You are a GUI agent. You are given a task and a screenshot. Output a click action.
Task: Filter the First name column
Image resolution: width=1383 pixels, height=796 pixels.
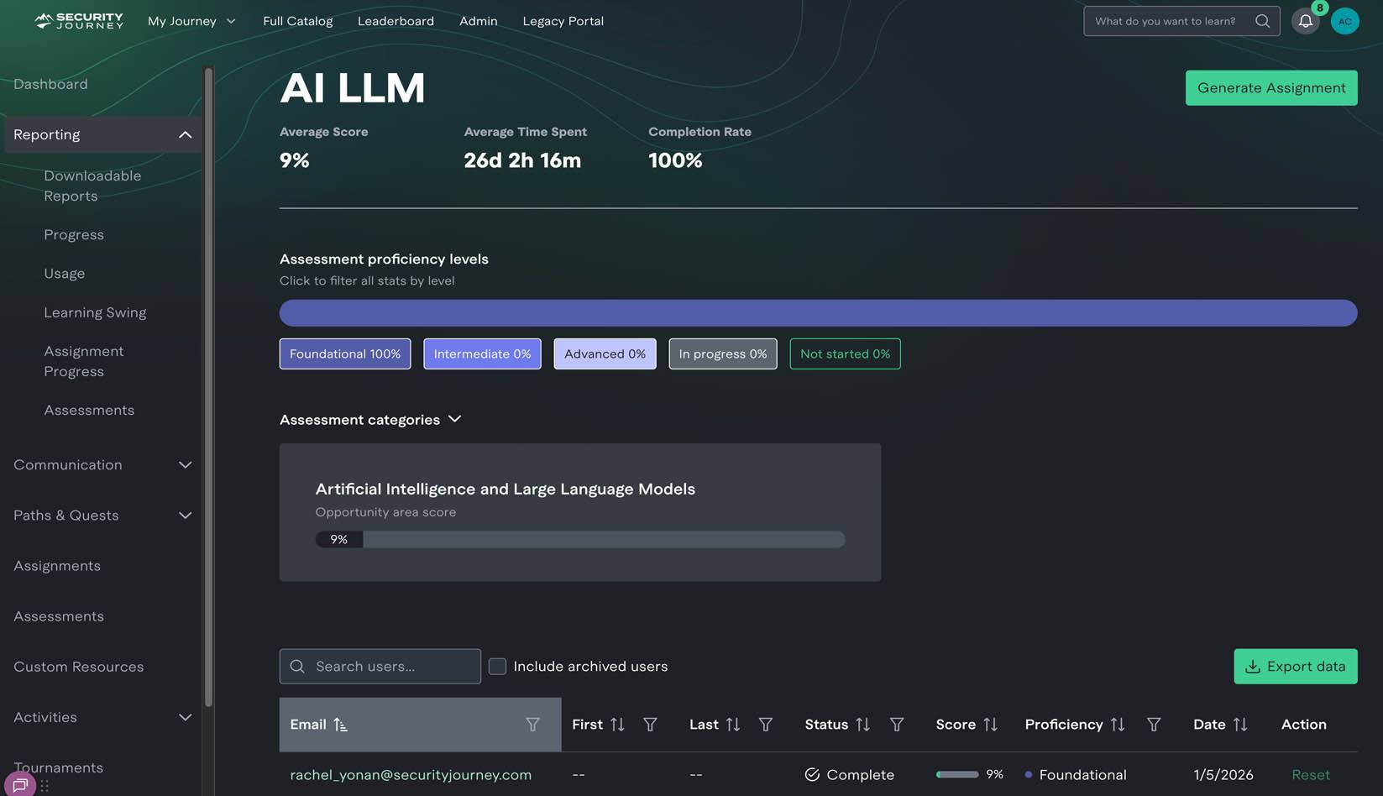(650, 725)
